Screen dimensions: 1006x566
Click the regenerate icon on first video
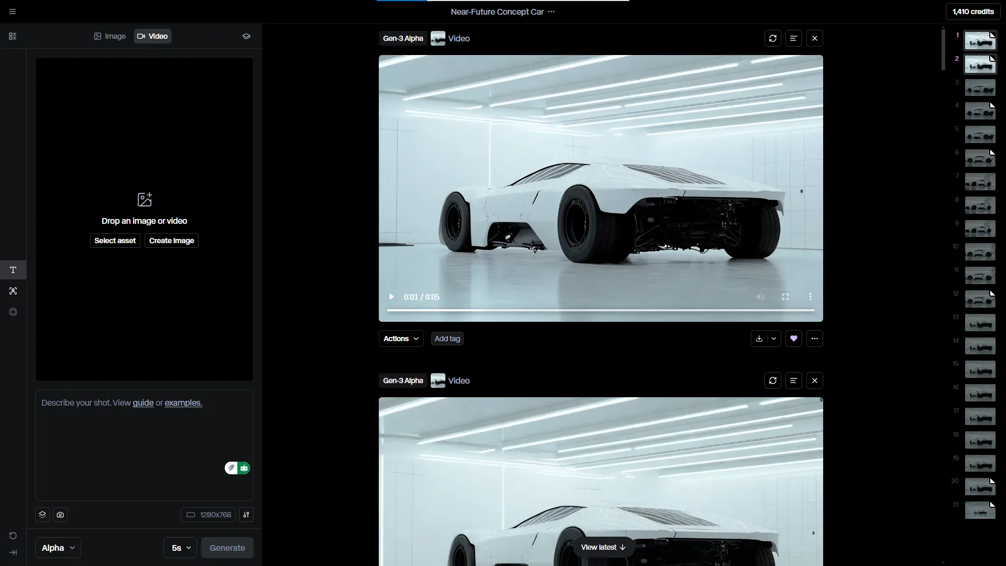coord(772,38)
